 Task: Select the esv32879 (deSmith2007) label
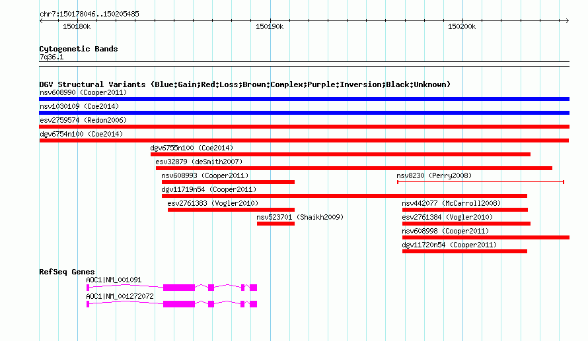[199, 162]
